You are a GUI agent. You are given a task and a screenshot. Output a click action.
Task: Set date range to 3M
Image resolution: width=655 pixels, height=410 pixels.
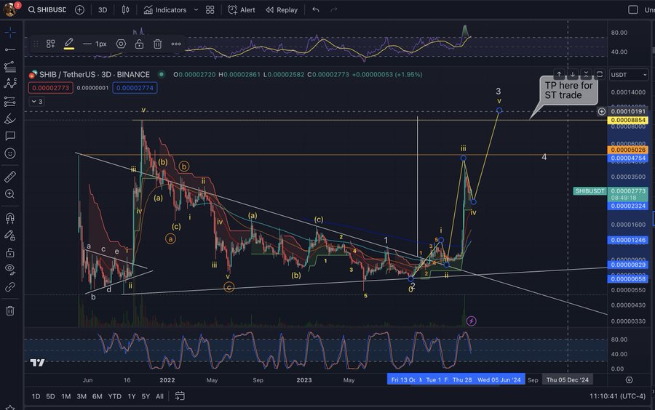click(x=82, y=396)
